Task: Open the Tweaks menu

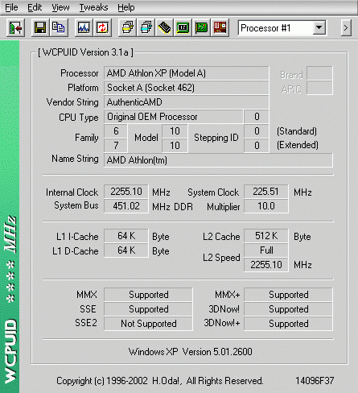Action: click(93, 7)
